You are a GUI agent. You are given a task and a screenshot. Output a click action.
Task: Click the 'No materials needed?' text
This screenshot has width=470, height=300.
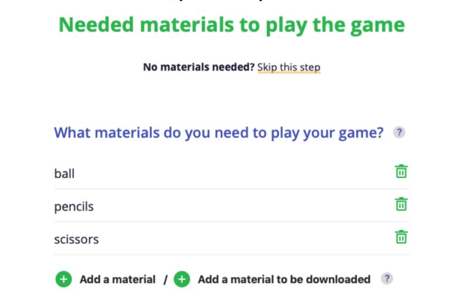pyautogui.click(x=199, y=67)
